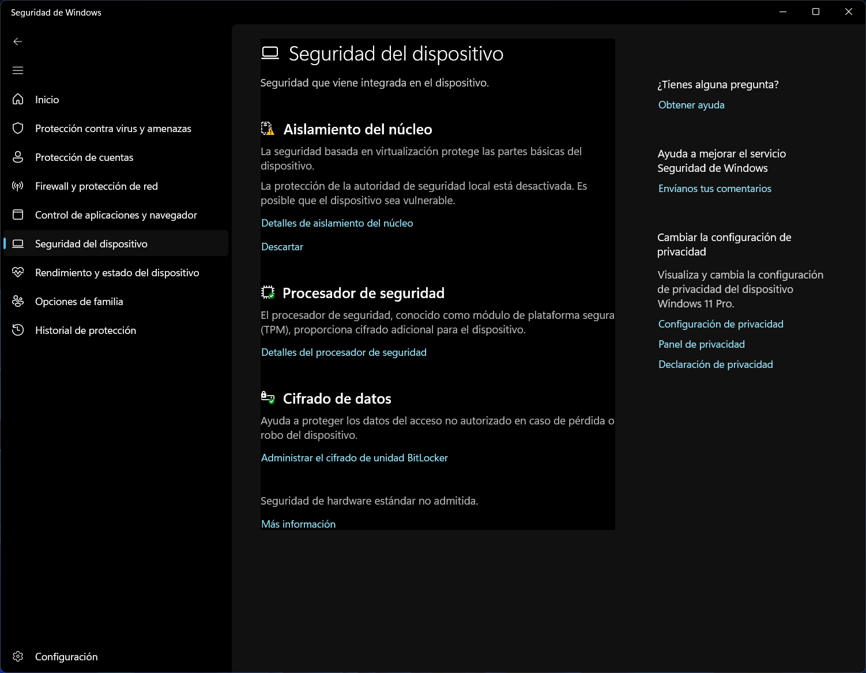This screenshot has width=866, height=673.
Task: Click the '¿Tienes alguna pregunta?' text
Action: pos(718,85)
